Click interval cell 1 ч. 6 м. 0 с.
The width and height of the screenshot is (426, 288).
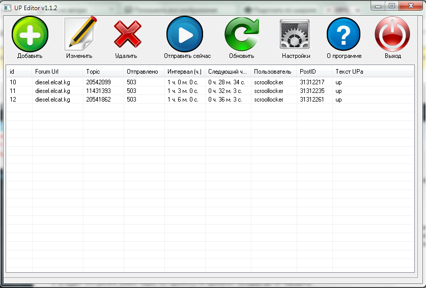pyautogui.click(x=183, y=100)
